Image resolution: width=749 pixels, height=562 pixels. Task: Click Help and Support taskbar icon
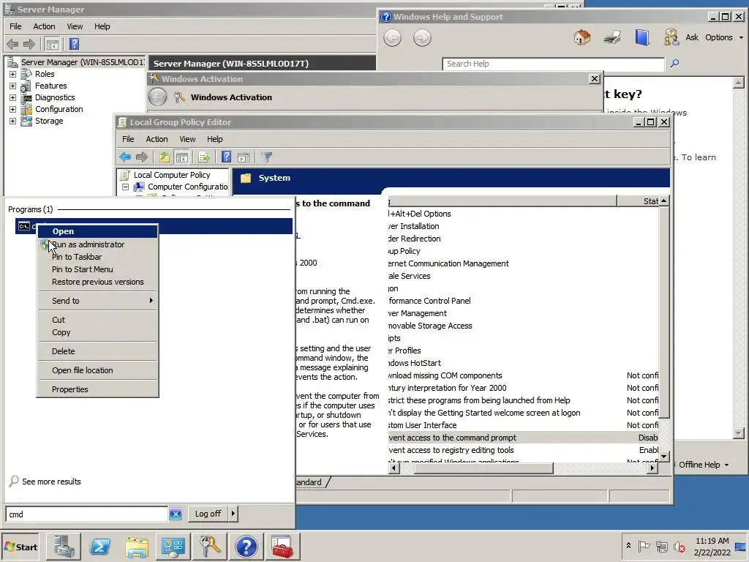(246, 547)
